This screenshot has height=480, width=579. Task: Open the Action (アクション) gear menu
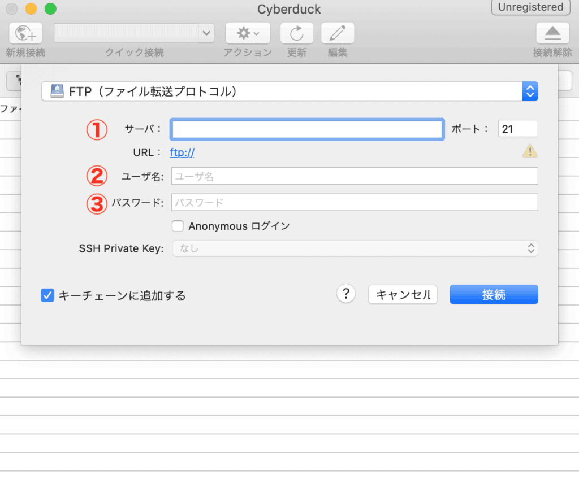coord(248,33)
